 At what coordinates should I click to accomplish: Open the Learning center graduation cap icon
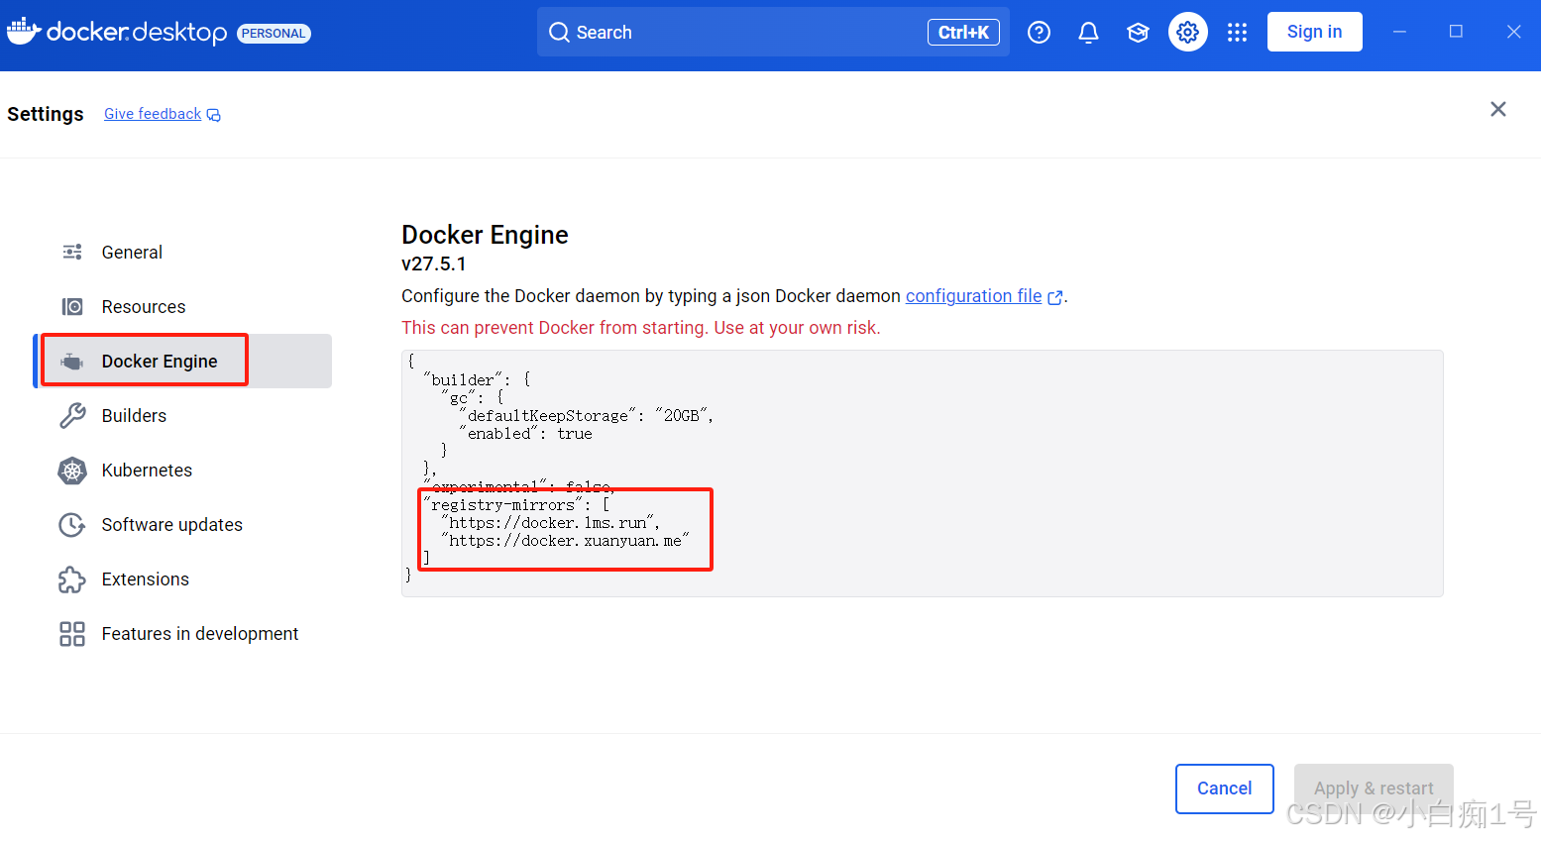point(1138,33)
